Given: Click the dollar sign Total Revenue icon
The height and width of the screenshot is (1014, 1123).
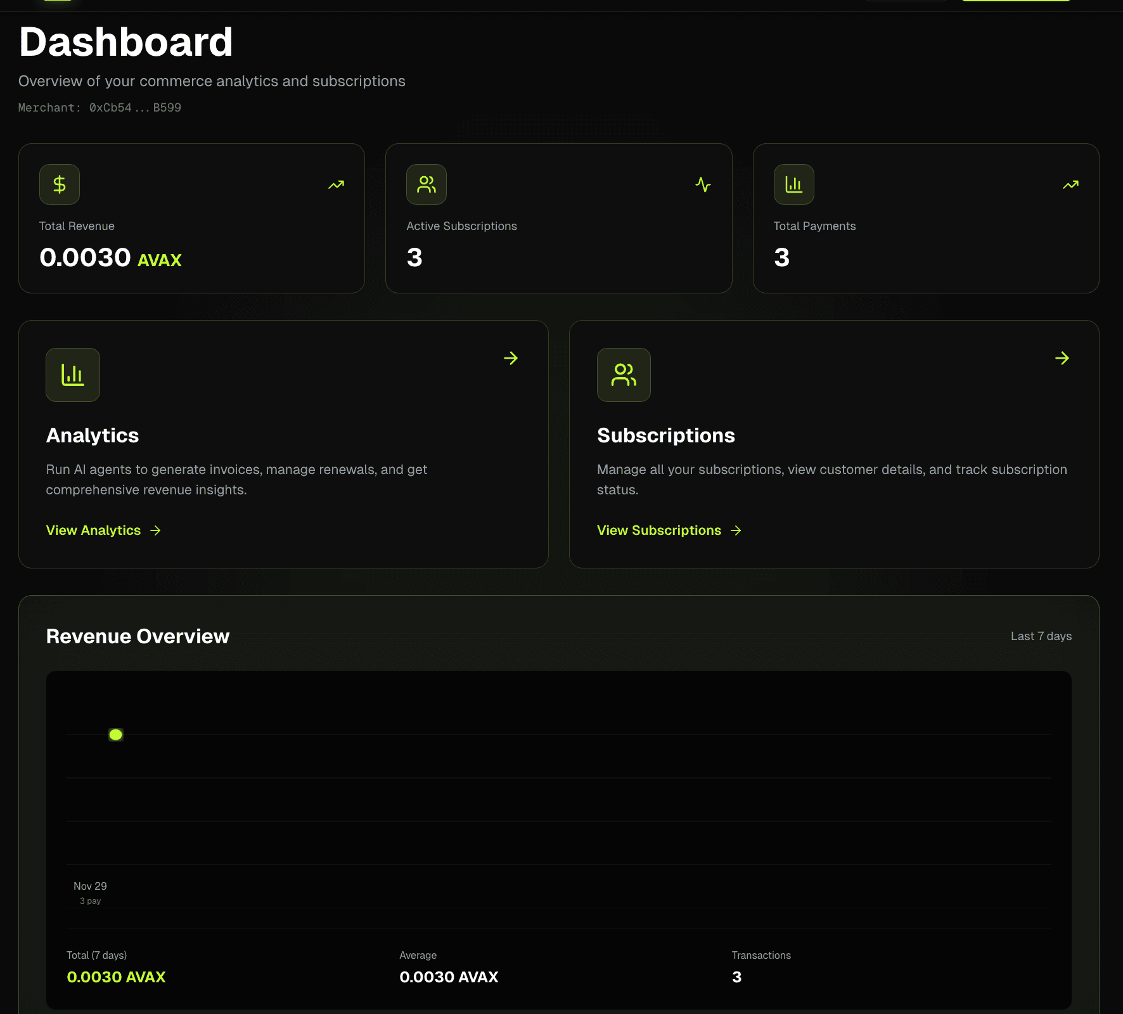Looking at the screenshot, I should (x=60, y=184).
